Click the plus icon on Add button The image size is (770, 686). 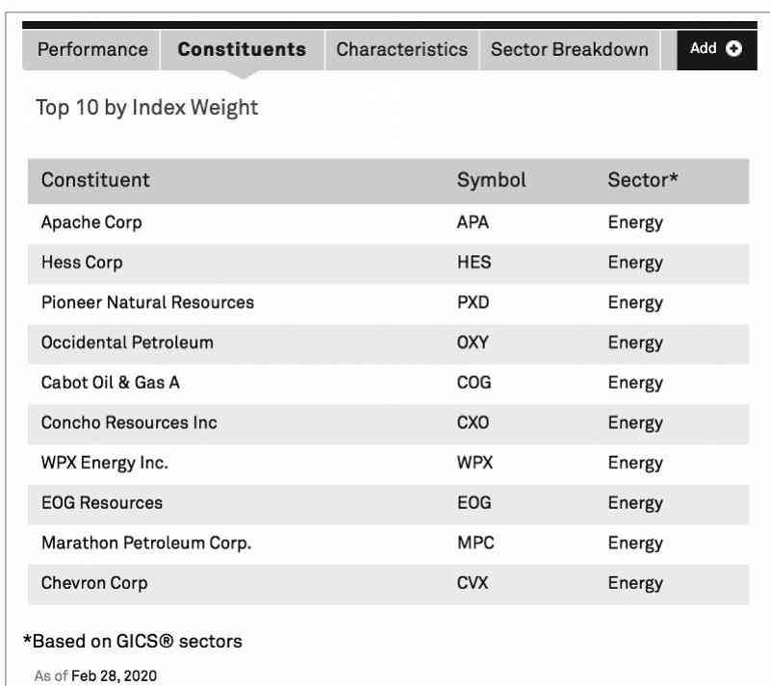(x=734, y=48)
